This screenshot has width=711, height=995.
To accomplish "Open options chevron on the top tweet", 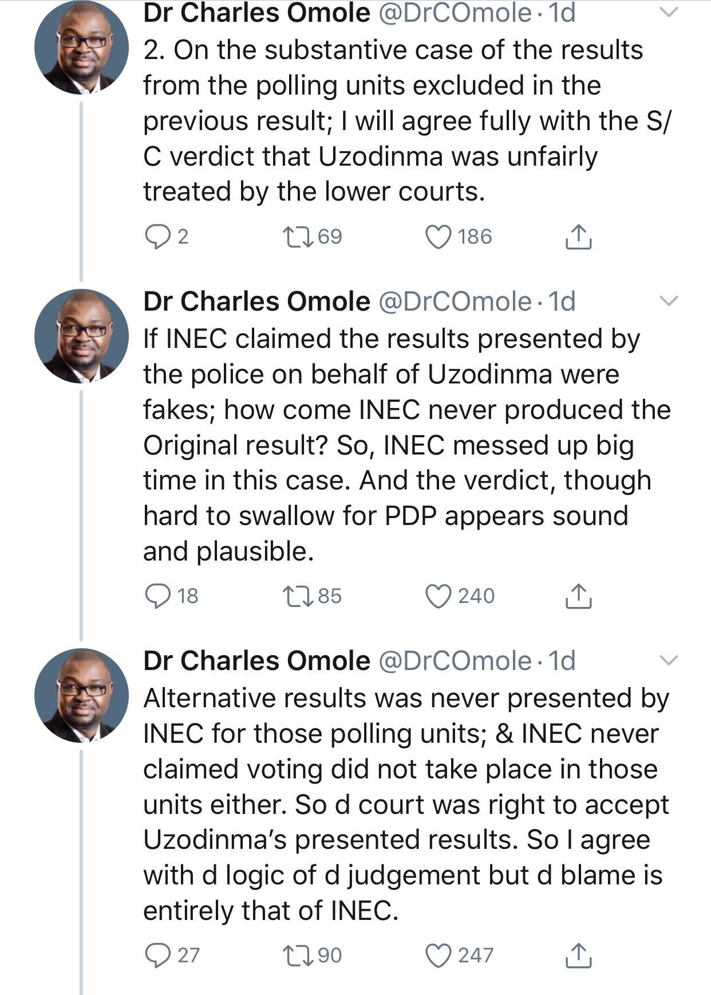I will tap(669, 13).
